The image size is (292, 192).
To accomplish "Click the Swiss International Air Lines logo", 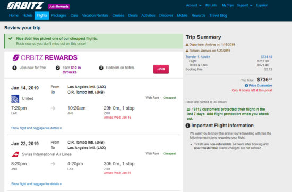I will click(x=15, y=154).
